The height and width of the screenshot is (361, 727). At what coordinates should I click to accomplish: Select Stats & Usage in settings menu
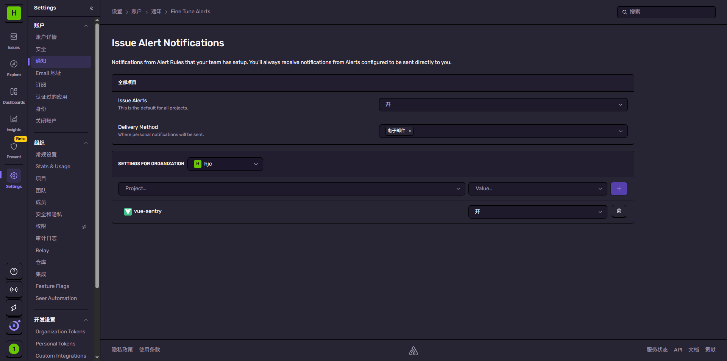point(53,167)
